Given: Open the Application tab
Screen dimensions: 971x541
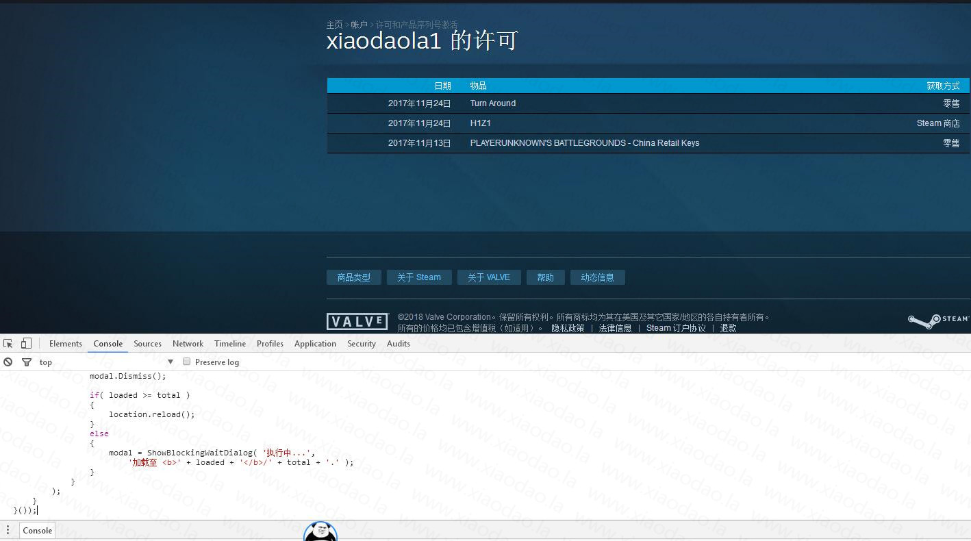Looking at the screenshot, I should 316,344.
